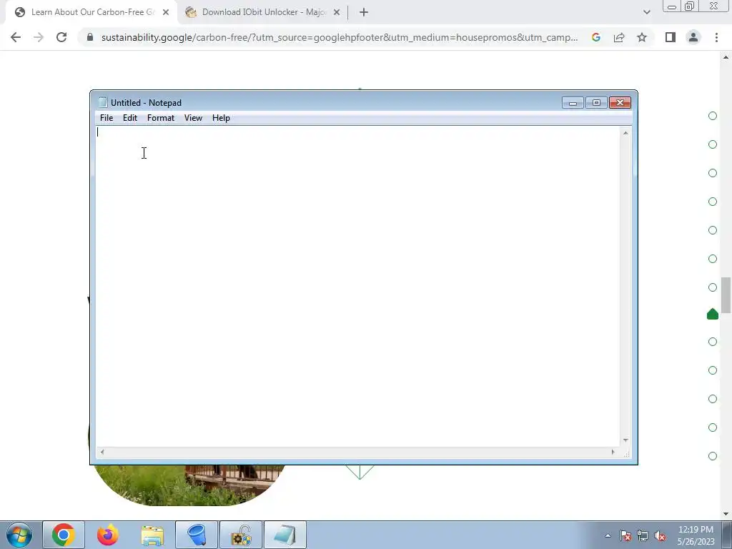Go forward in Chrome

click(x=39, y=37)
